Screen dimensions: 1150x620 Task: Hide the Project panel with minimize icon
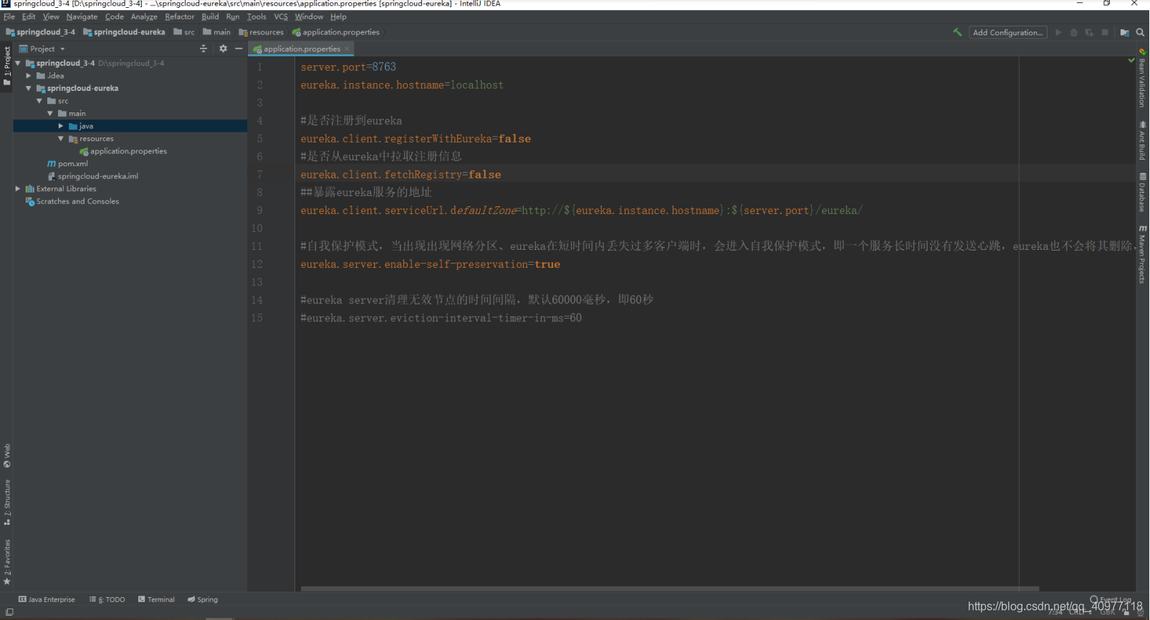pyautogui.click(x=239, y=49)
